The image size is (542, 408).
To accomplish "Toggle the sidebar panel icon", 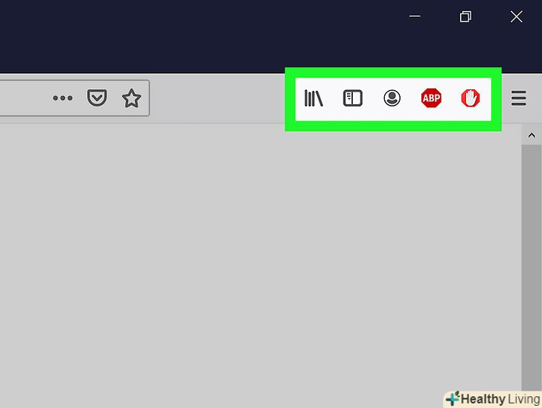I will [353, 98].
